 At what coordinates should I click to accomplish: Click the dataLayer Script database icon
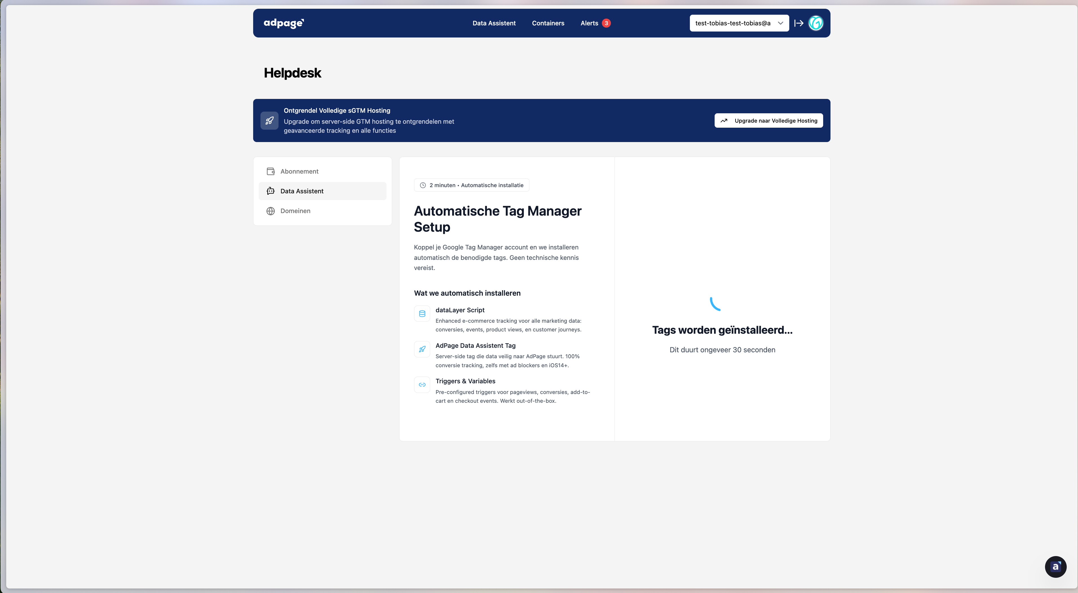(x=422, y=313)
